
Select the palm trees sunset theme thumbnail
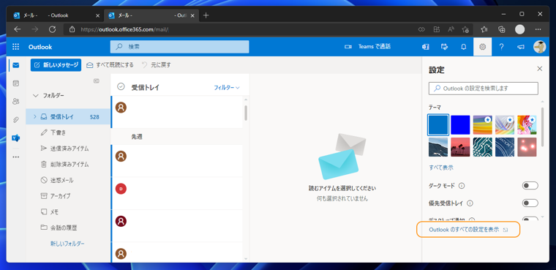point(460,147)
